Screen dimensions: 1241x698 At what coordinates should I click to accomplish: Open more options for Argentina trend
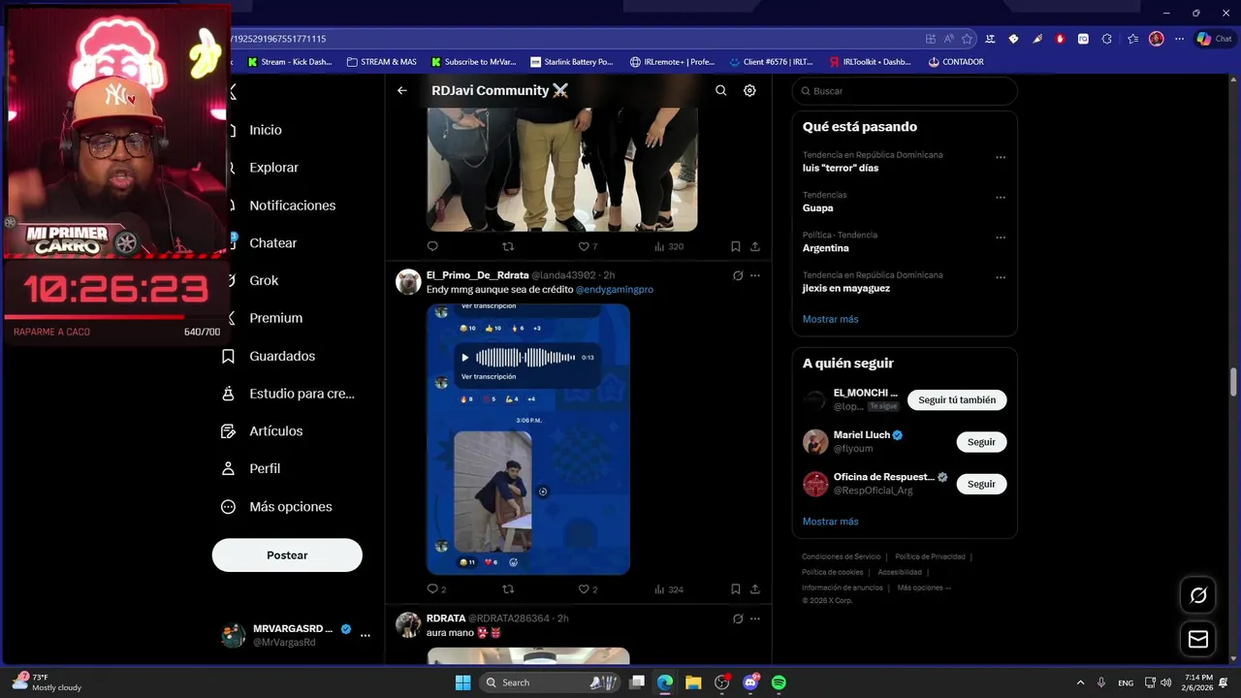[1001, 238]
